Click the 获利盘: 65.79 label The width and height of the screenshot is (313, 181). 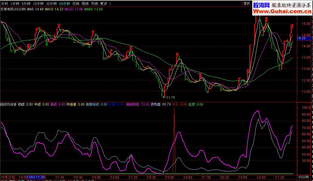pyautogui.click(x=161, y=104)
